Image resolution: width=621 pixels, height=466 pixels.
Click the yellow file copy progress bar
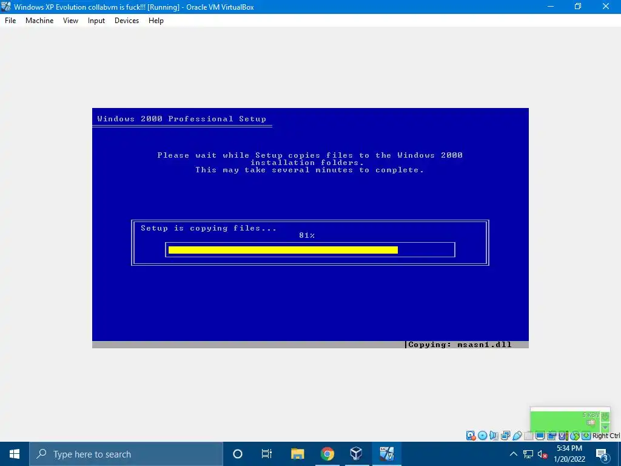[283, 250]
